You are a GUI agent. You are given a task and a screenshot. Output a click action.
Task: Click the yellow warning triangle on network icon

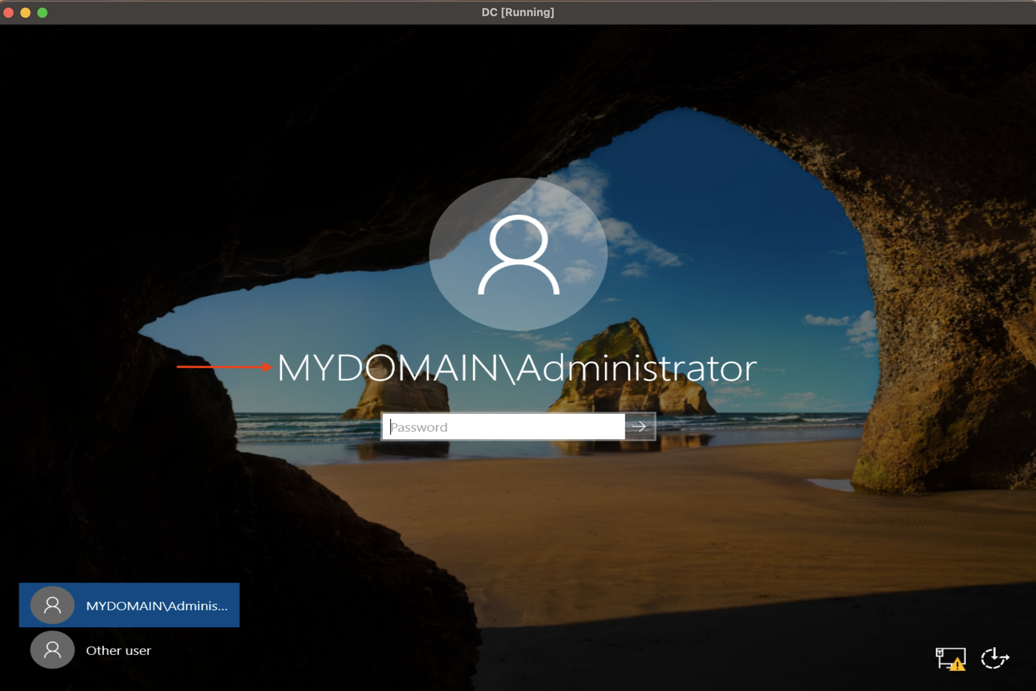(x=958, y=664)
